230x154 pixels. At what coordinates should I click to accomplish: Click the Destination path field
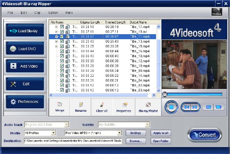(73, 141)
